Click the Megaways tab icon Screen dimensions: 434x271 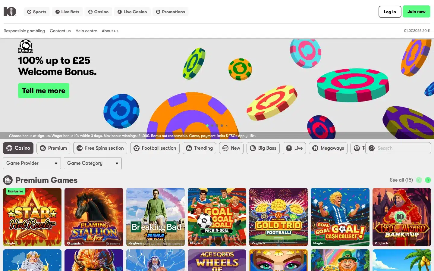(315, 148)
